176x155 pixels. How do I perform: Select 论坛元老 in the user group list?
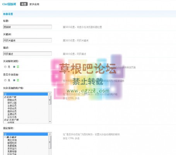click(x=12, y=117)
